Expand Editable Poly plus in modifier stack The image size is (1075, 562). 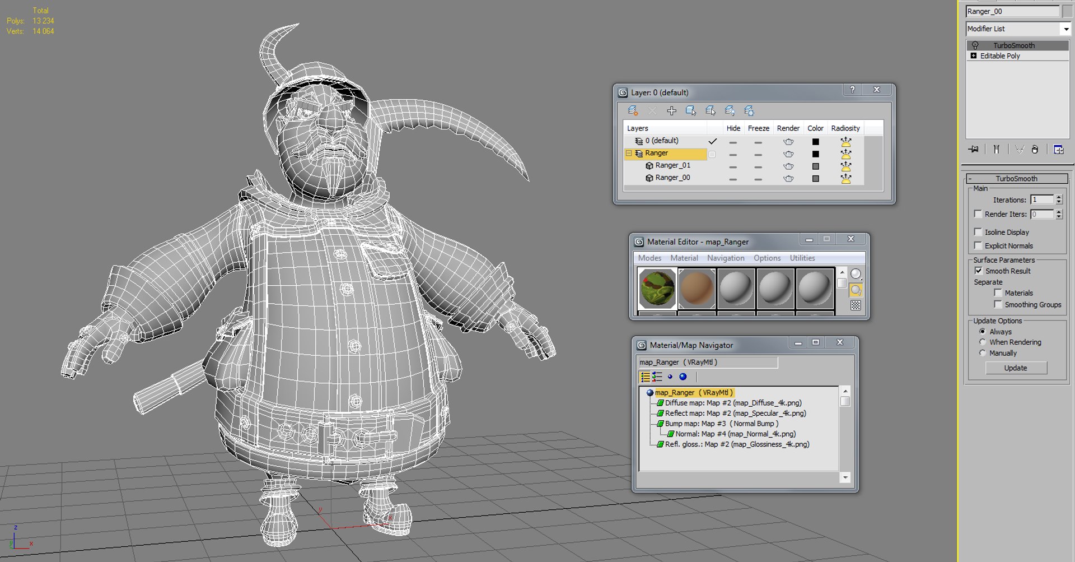(974, 55)
